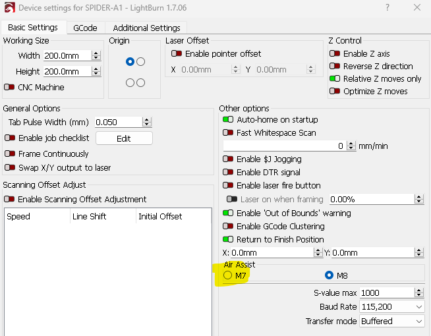The image size is (431, 336).
Task: Close the Device settings dialog
Action: [x=417, y=7]
